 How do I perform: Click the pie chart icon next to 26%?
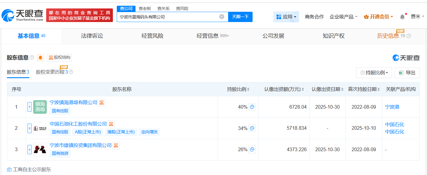point(252,149)
